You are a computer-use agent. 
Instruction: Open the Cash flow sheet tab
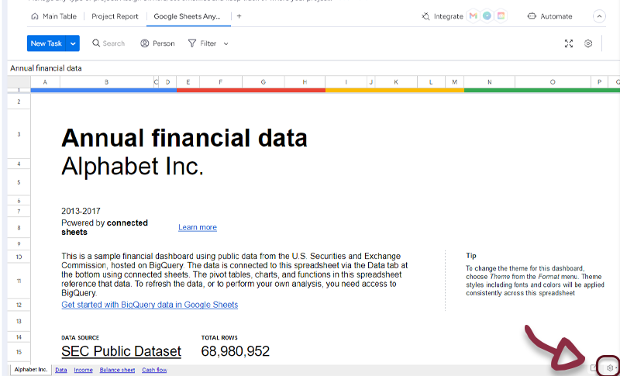(154, 371)
